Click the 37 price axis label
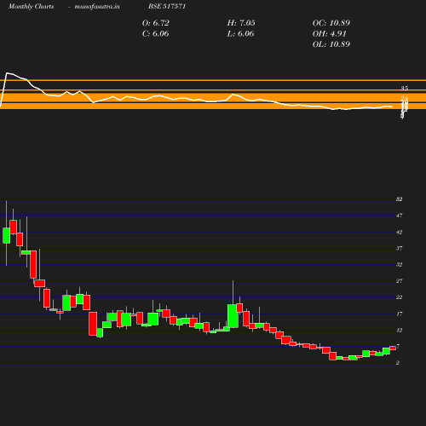The image size is (426, 426). [x=400, y=248]
